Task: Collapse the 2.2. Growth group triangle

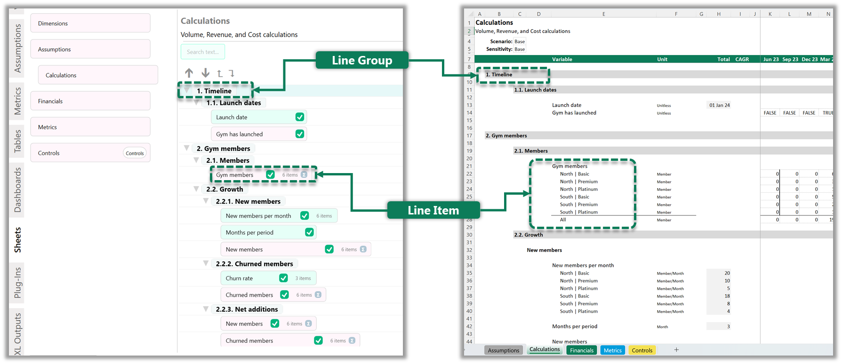Action: [196, 189]
